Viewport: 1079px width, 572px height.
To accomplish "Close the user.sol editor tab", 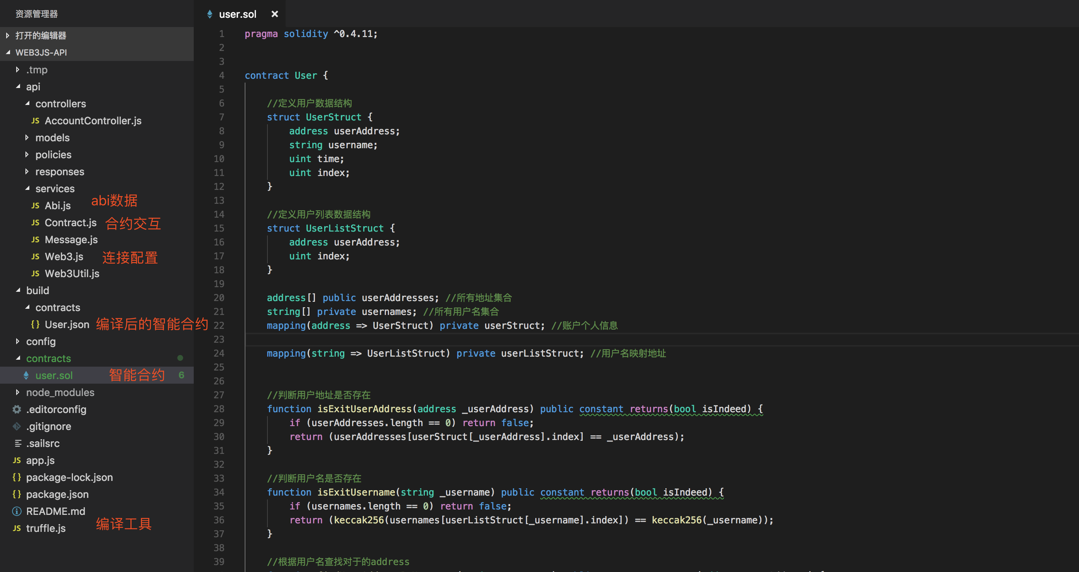I will (x=274, y=14).
